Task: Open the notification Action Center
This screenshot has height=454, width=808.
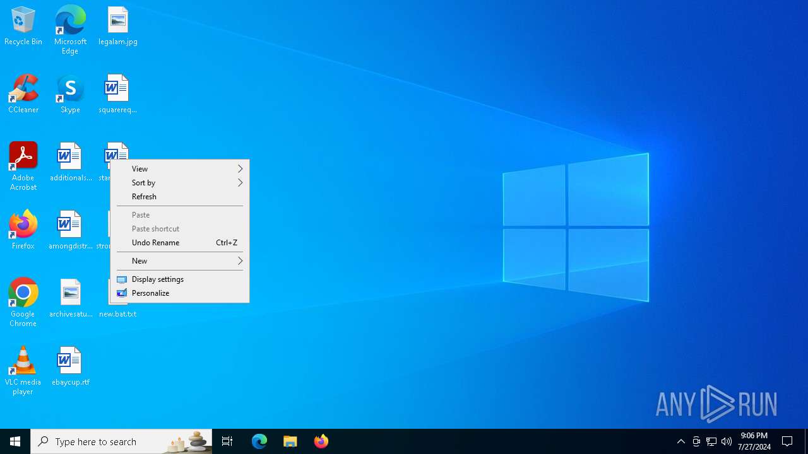Action: (788, 441)
